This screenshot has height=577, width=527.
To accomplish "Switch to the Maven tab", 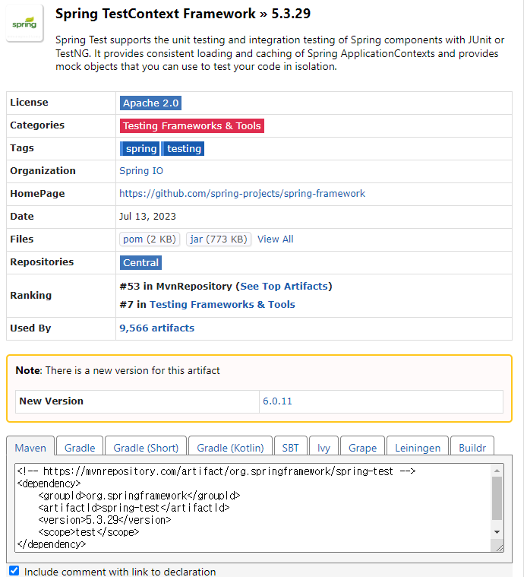I will coord(30,448).
